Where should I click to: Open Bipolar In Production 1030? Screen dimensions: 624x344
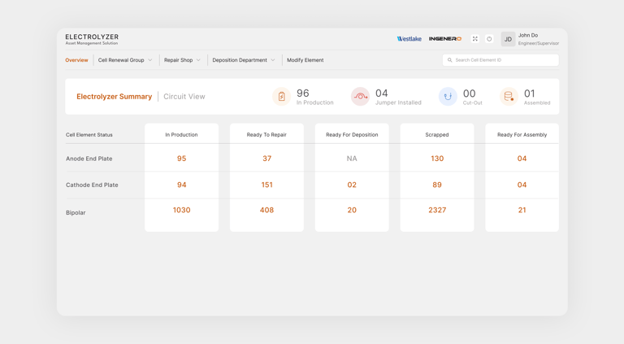(x=181, y=210)
